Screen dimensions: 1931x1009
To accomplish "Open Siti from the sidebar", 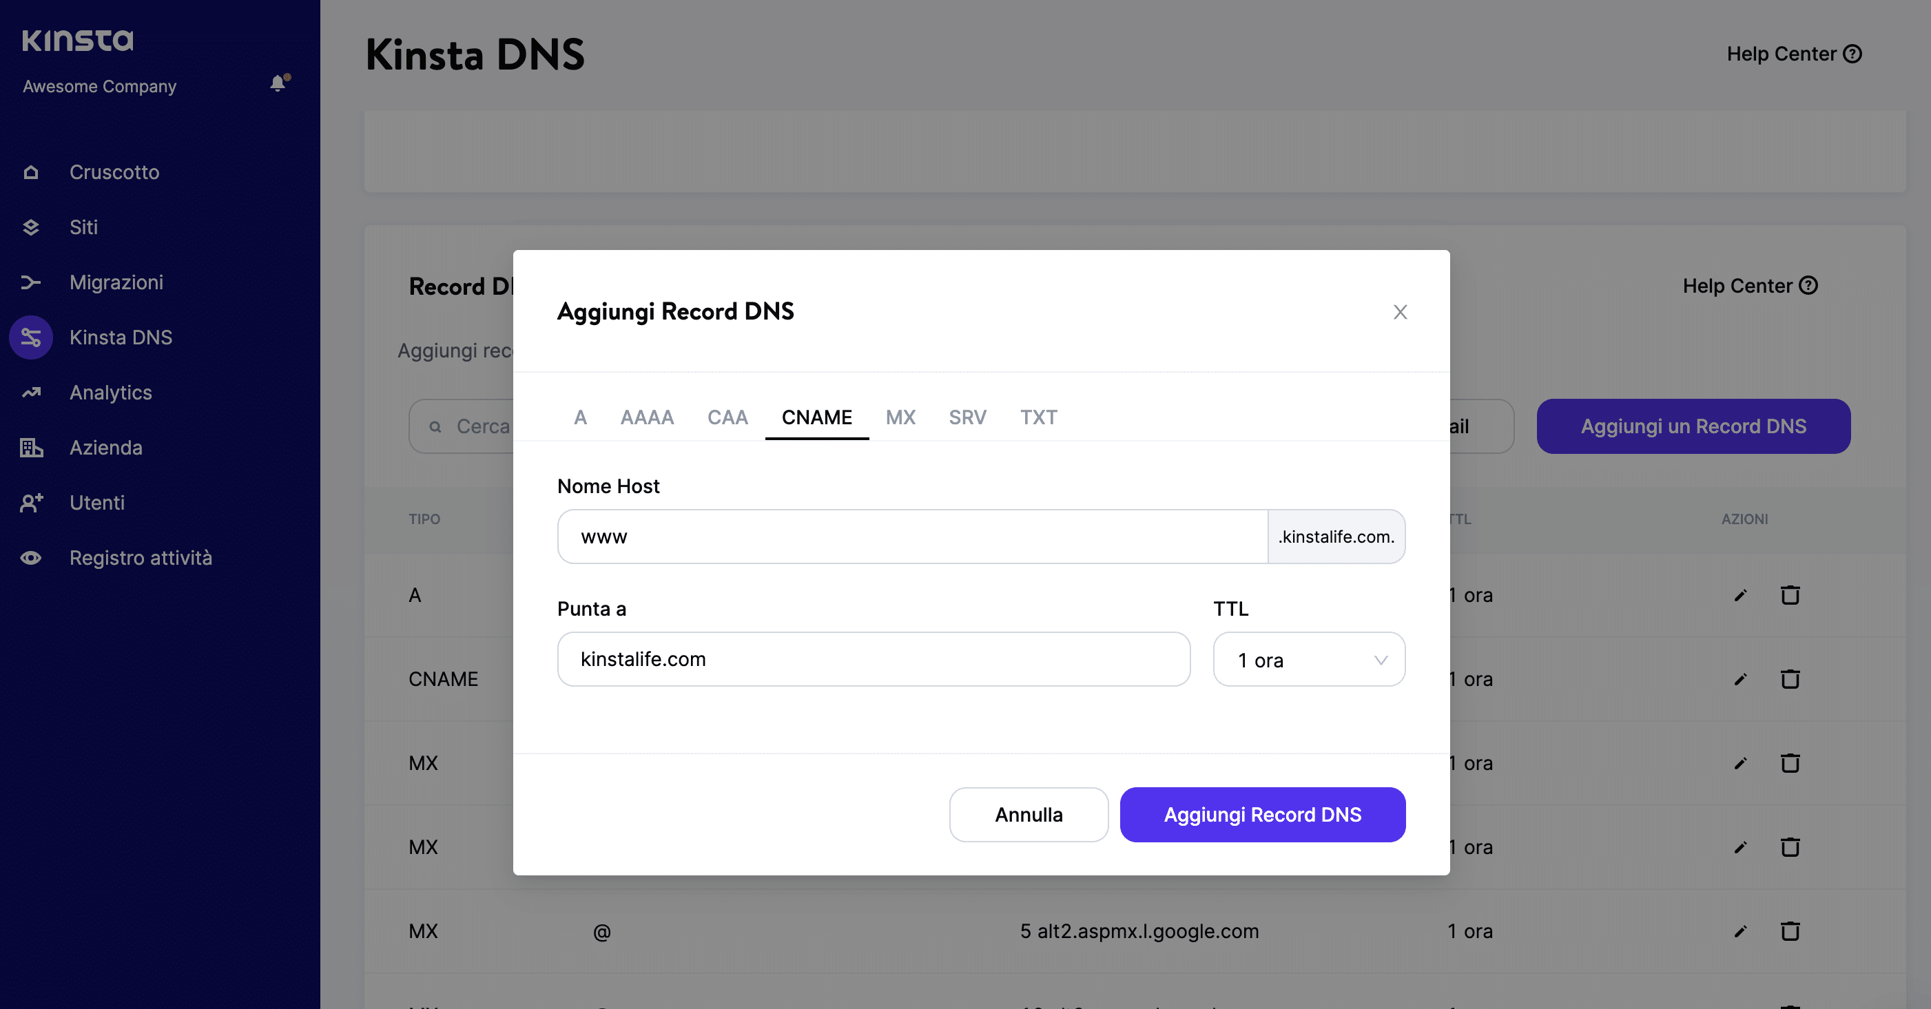I will [x=83, y=227].
